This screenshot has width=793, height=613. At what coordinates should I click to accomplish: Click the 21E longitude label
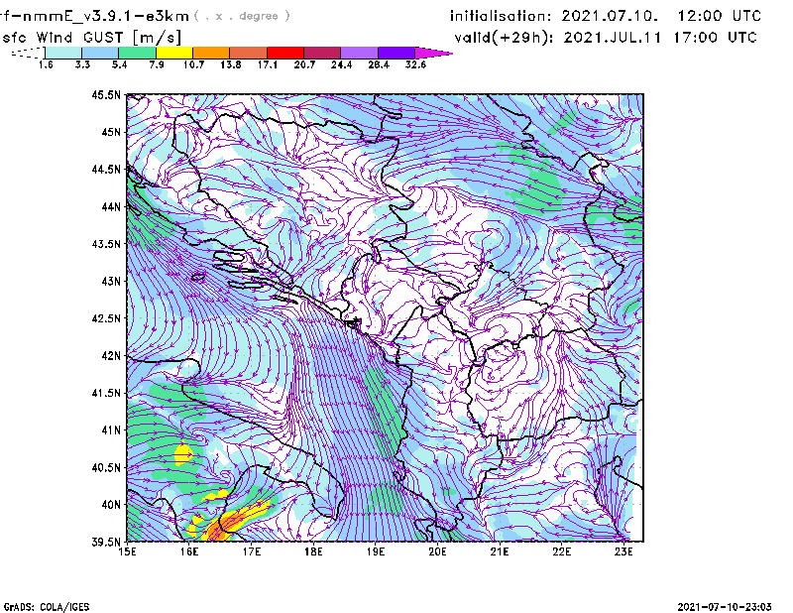pyautogui.click(x=500, y=552)
